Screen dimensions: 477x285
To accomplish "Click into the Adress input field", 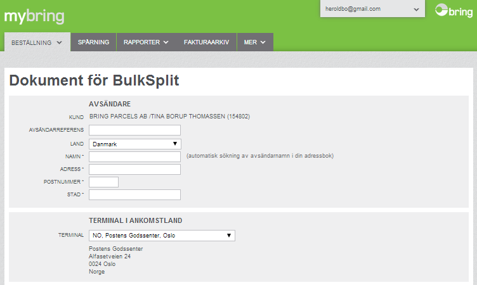I will click(x=134, y=170).
